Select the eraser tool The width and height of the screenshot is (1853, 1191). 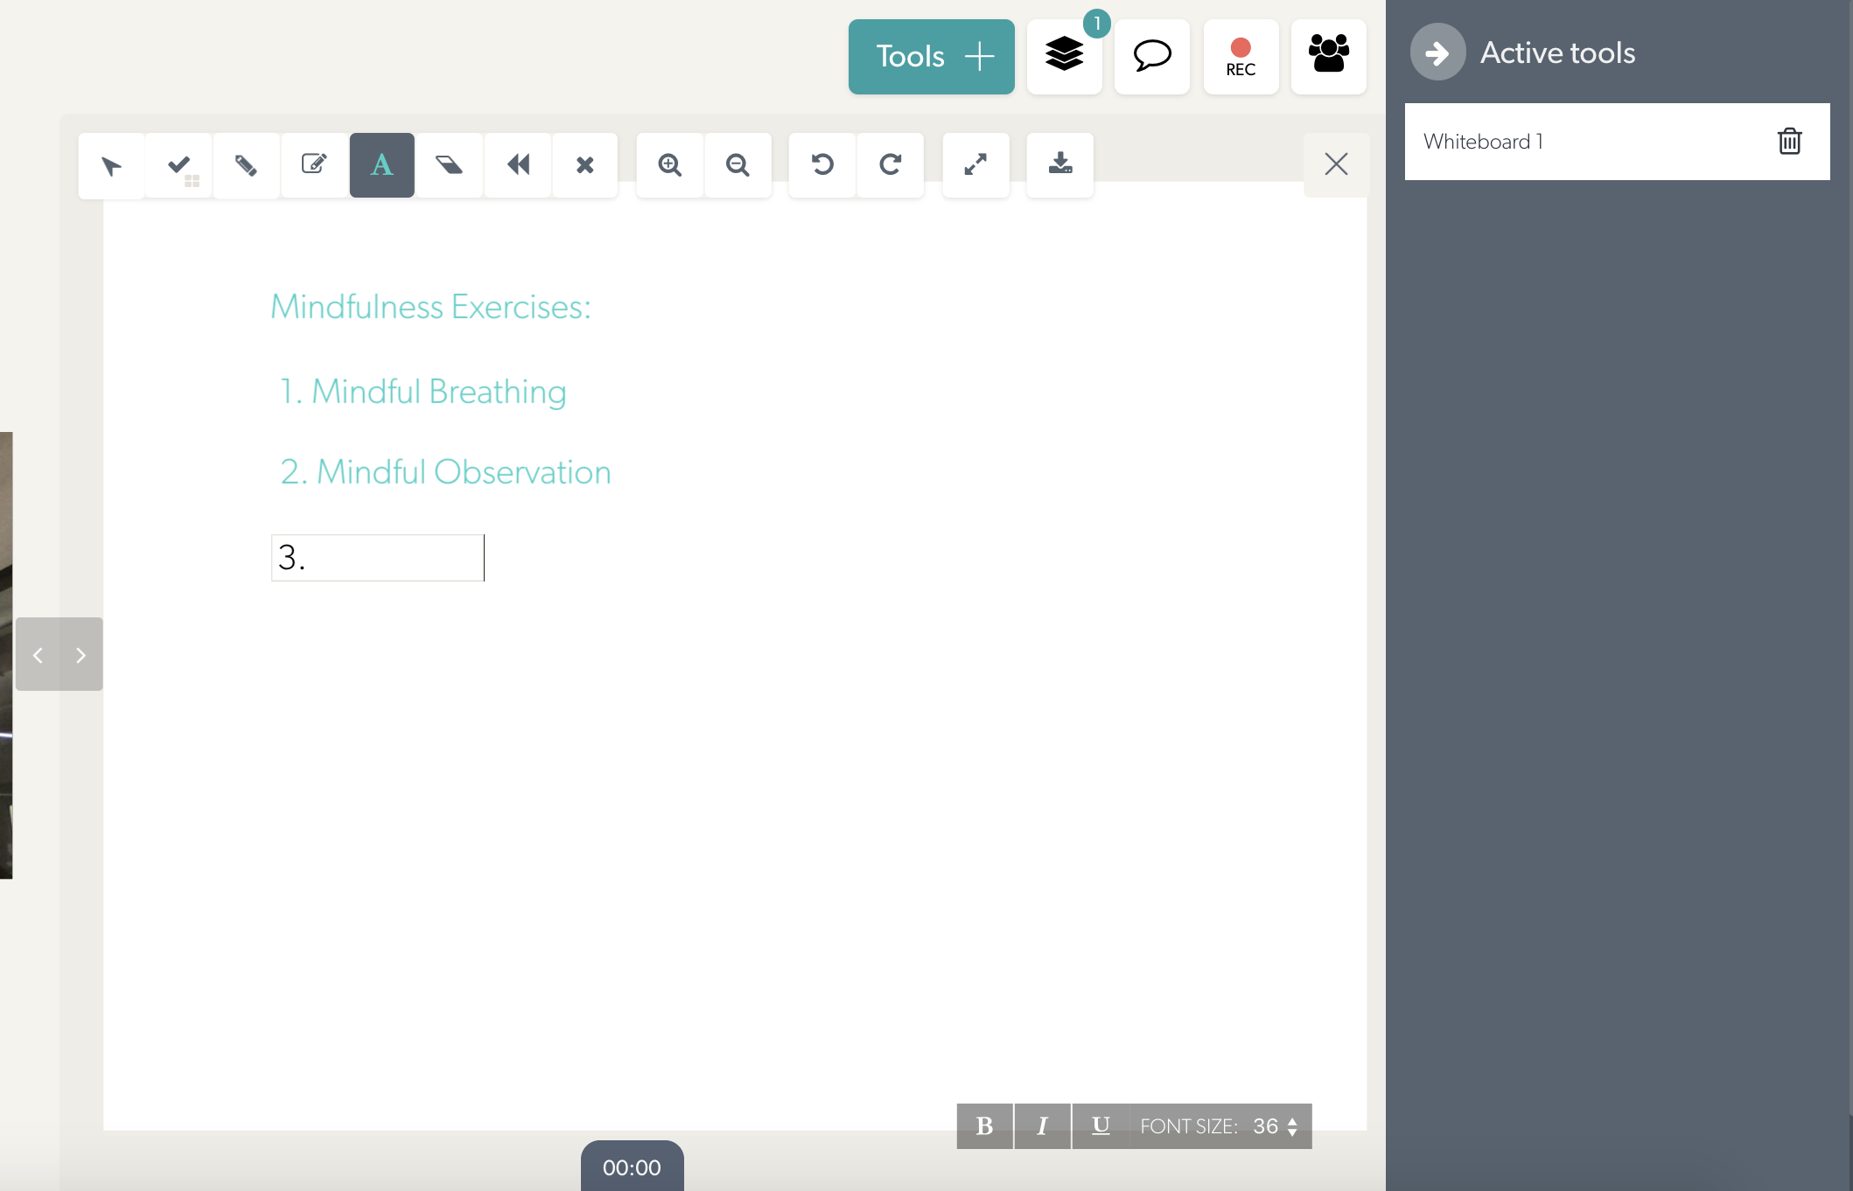[450, 165]
